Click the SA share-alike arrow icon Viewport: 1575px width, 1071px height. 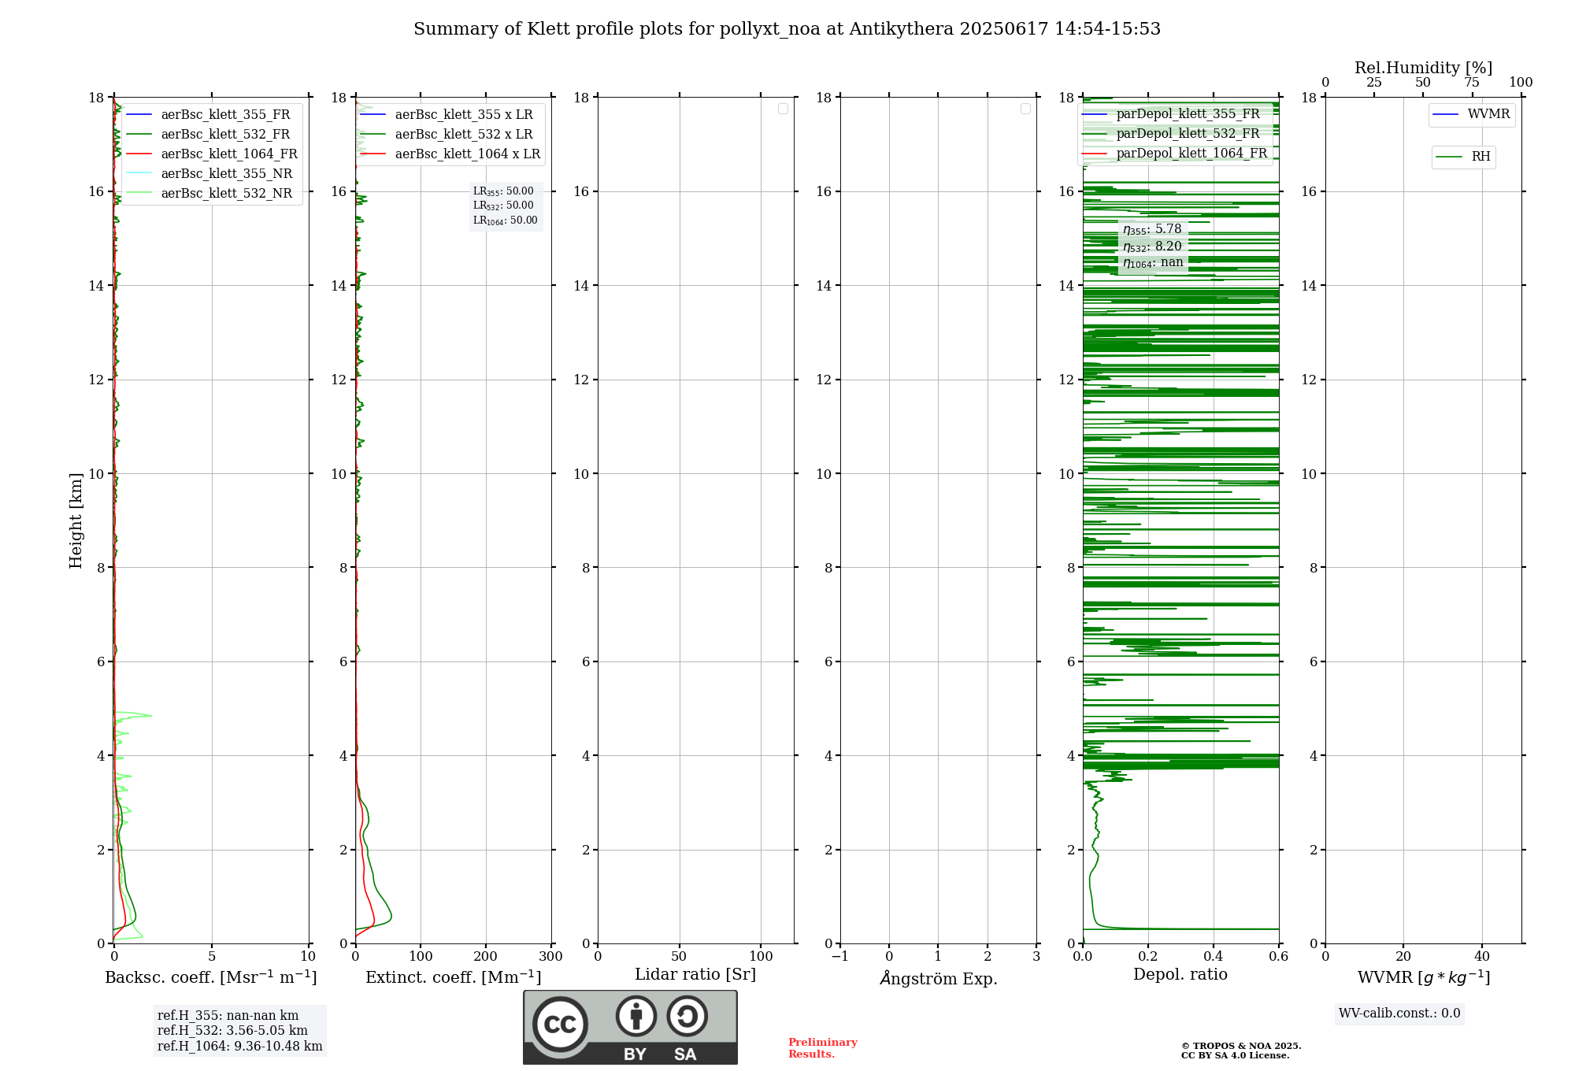[x=687, y=1016]
